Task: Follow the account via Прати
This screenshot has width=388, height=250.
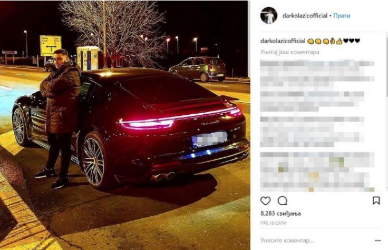Action: pyautogui.click(x=342, y=16)
